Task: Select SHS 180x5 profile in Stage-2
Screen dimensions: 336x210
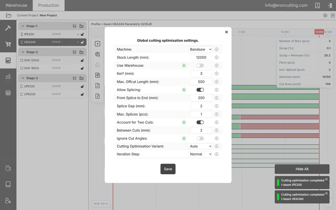Action: point(52,68)
